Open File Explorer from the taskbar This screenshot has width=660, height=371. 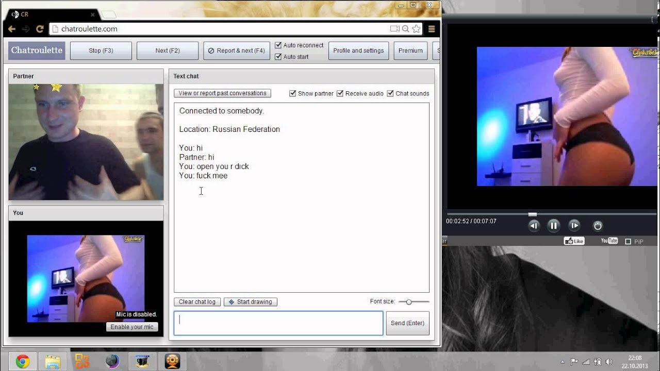coord(53,362)
